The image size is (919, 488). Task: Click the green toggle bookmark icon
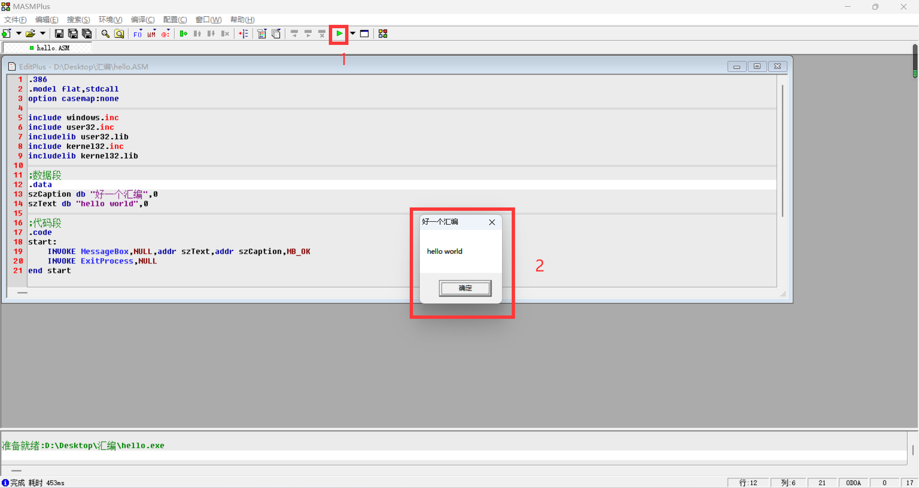click(183, 33)
